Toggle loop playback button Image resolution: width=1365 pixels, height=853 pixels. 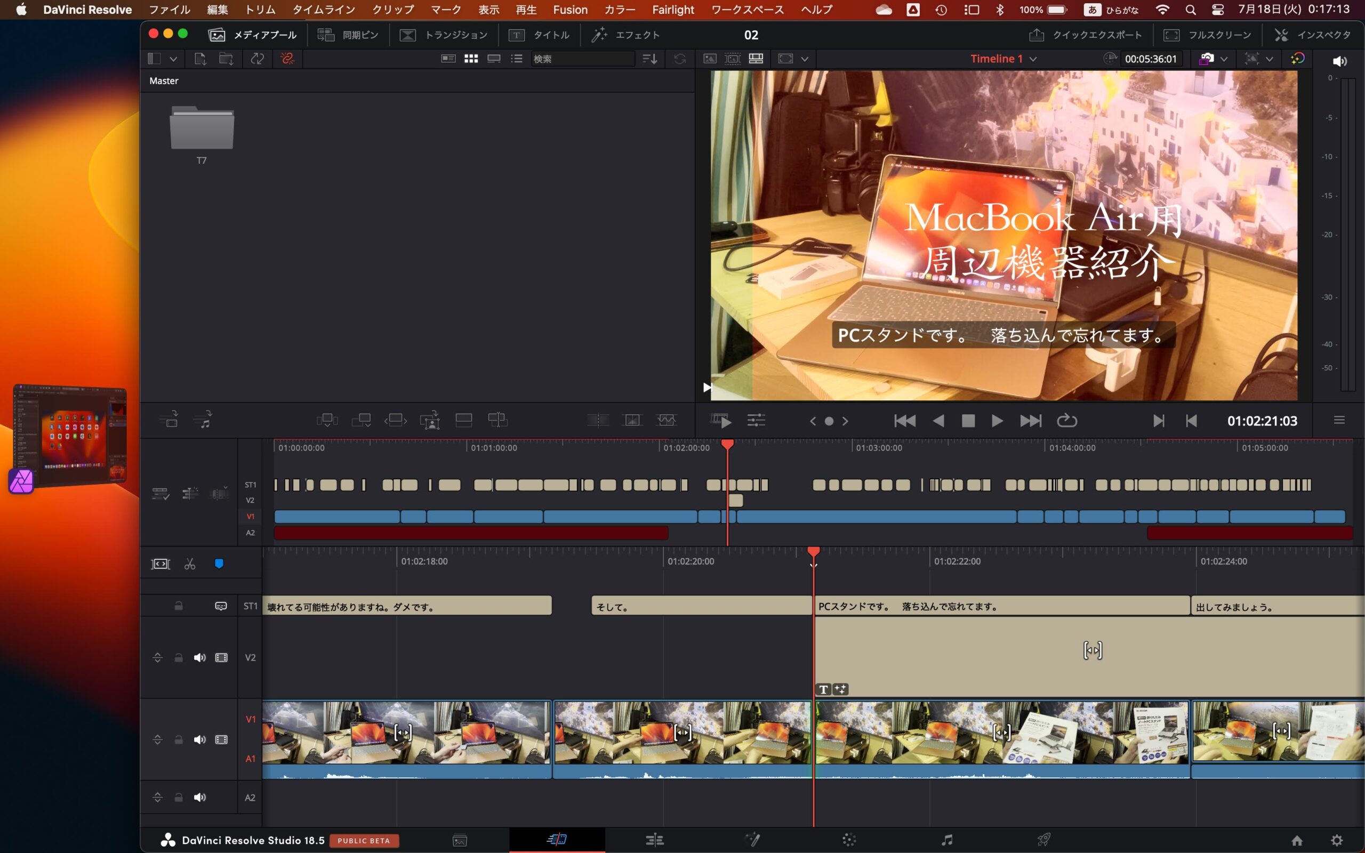click(x=1066, y=421)
